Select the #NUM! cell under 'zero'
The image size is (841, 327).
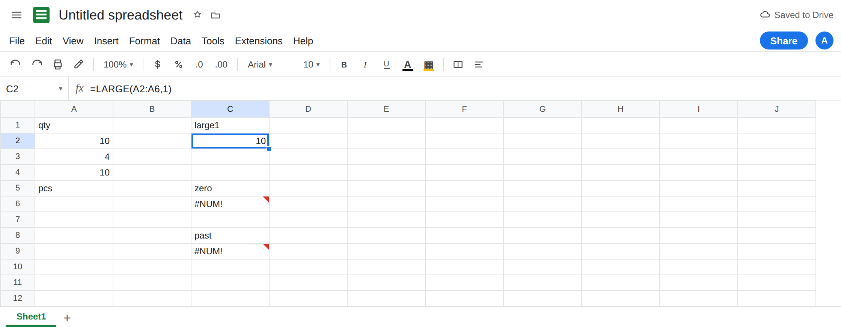pos(230,204)
